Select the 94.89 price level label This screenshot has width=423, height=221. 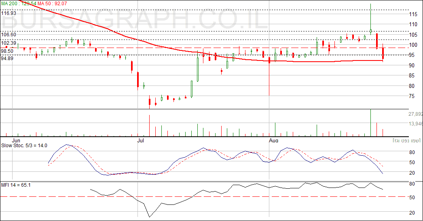point(7,58)
